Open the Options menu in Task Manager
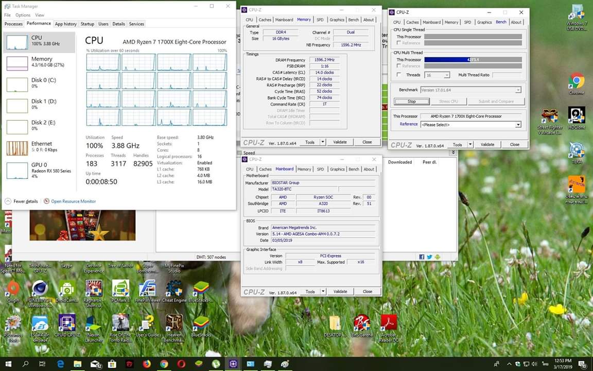This screenshot has height=371, width=593. (x=23, y=15)
